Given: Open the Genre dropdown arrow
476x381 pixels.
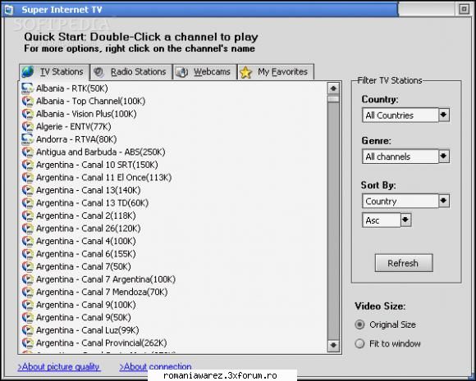Looking at the screenshot, I should [x=444, y=156].
